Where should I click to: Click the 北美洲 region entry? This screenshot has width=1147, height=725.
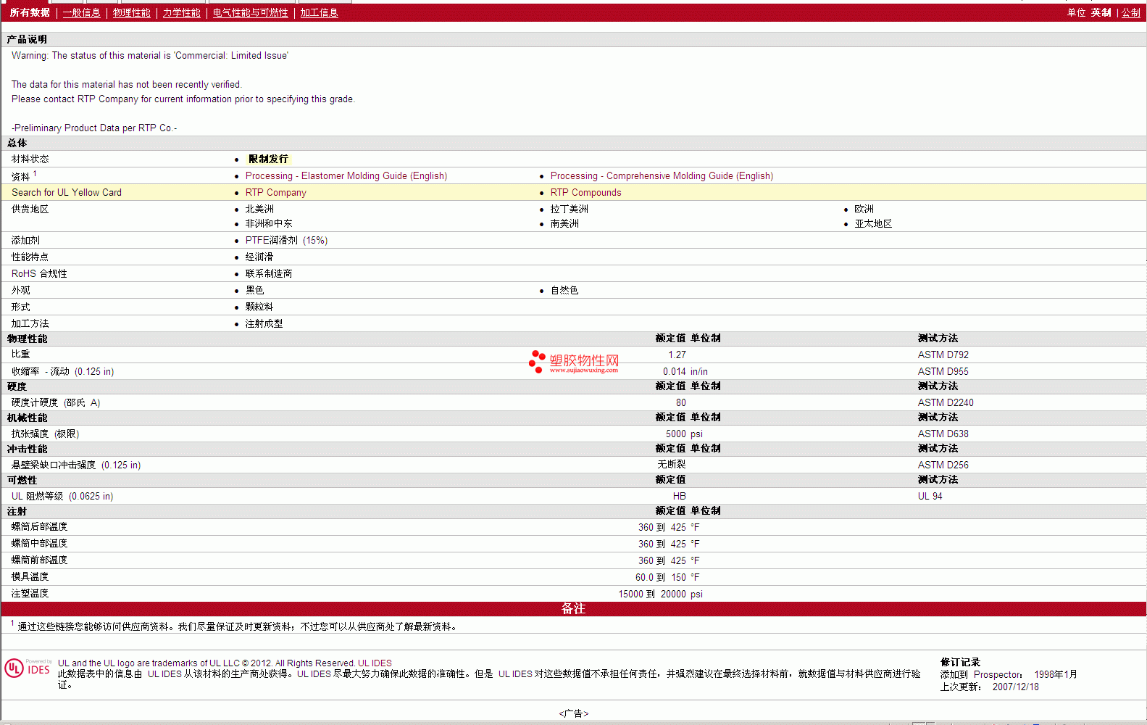(259, 210)
